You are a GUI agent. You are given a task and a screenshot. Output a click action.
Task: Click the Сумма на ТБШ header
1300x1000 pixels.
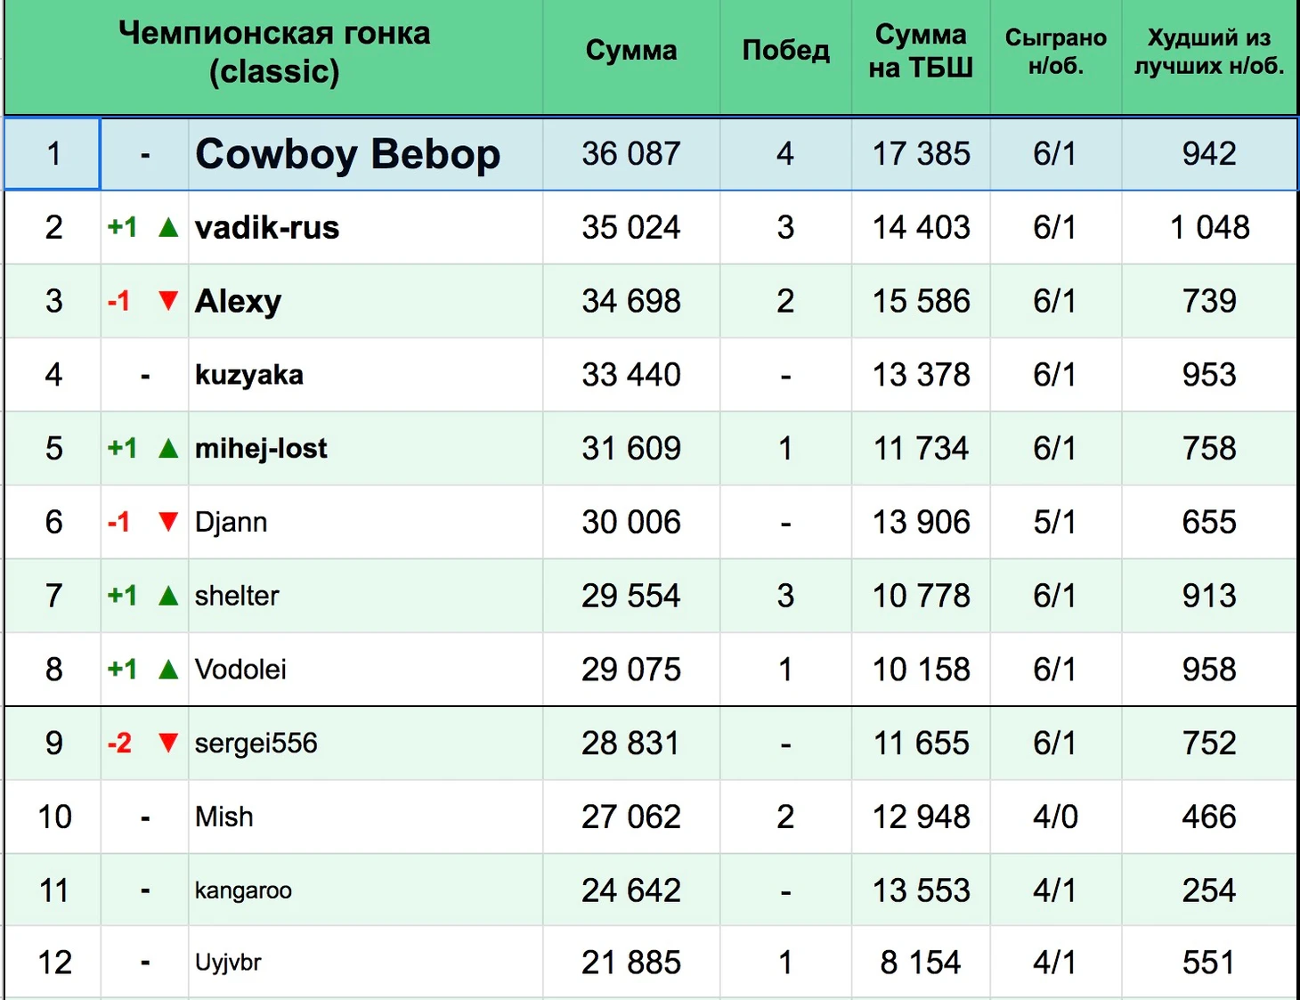[x=921, y=51]
